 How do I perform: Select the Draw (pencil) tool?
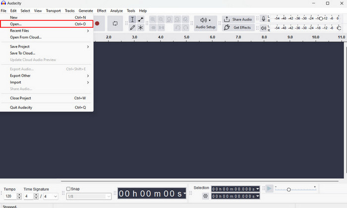pyautogui.click(x=132, y=28)
